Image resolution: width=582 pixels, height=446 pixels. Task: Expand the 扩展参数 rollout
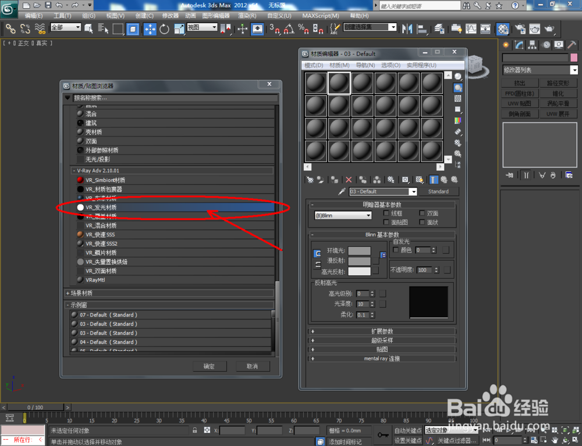pyautogui.click(x=382, y=331)
